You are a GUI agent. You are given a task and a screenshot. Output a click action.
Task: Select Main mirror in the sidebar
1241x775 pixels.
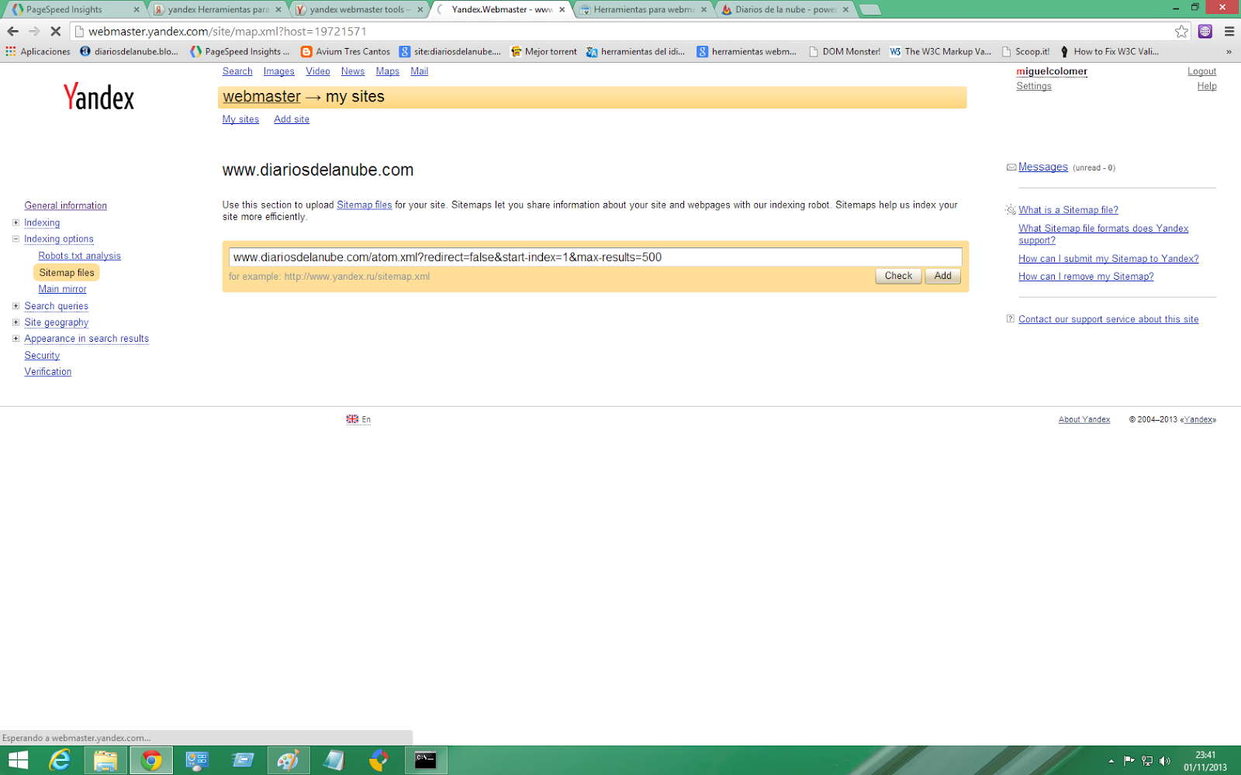(62, 289)
